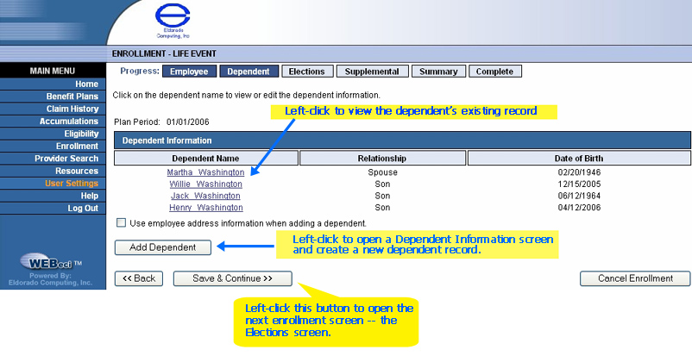Image resolution: width=692 pixels, height=356 pixels.
Task: Open Martha Washington dependent record
Action: coord(205,172)
